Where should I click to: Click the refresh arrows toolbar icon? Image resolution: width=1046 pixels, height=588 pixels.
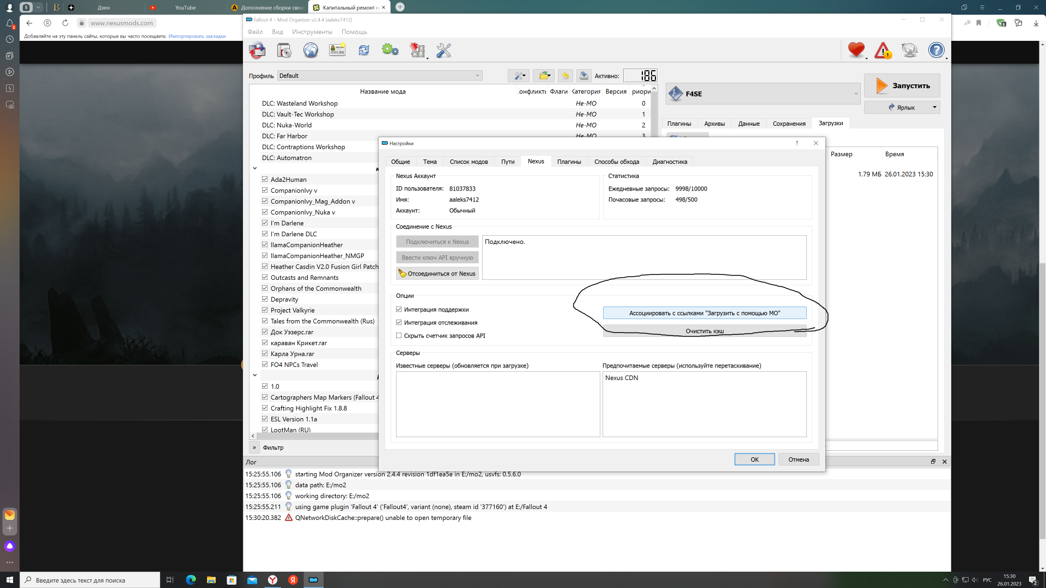[363, 50]
